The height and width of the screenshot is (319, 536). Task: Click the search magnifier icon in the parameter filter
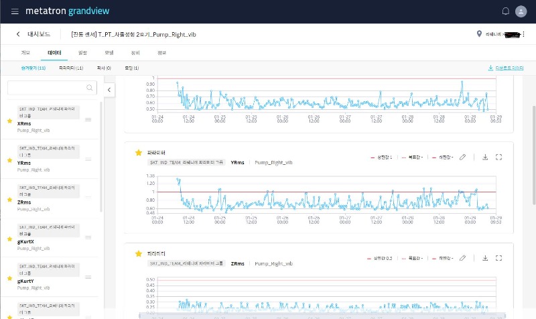(x=90, y=88)
